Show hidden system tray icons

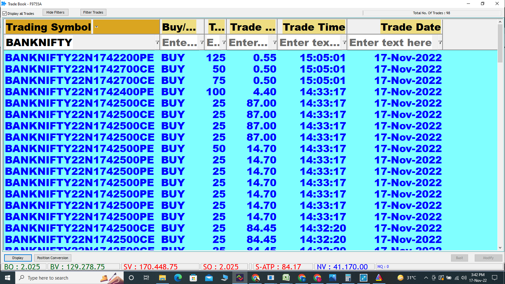(426, 278)
